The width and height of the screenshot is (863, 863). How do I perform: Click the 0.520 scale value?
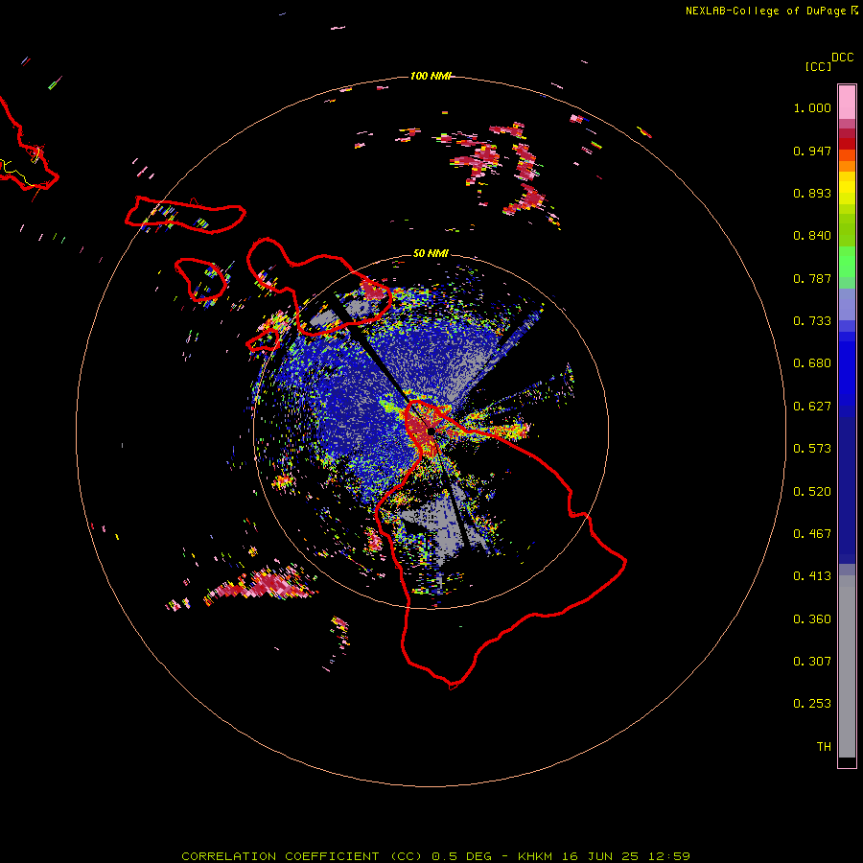(x=812, y=492)
